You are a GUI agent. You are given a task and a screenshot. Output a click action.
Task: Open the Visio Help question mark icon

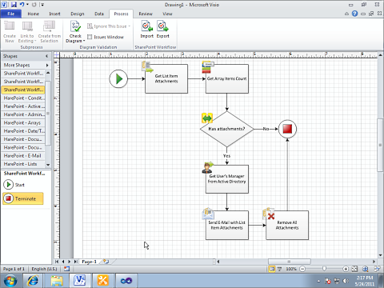(354, 14)
